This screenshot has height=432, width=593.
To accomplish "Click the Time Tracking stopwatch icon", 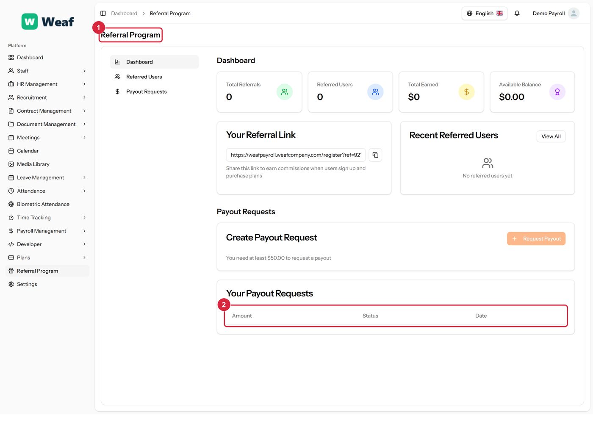I will (11, 218).
